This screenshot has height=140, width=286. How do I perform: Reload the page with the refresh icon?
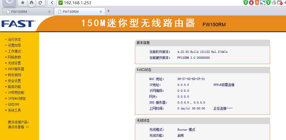[x=40, y=2]
